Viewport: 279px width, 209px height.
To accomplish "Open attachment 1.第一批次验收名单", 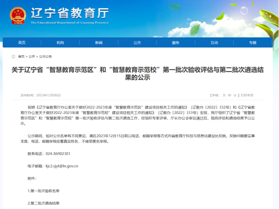I will coord(43,190).
